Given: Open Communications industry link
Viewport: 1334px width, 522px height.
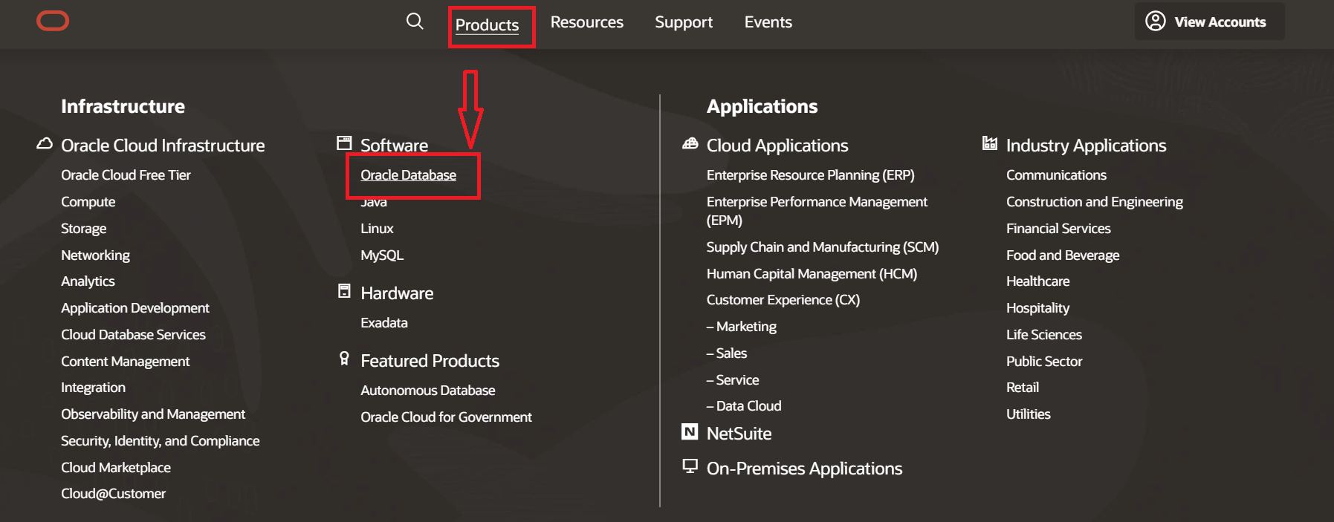Looking at the screenshot, I should coord(1056,175).
